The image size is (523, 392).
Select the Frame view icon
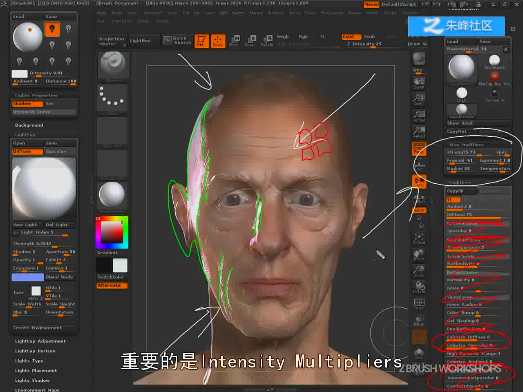pos(419,238)
